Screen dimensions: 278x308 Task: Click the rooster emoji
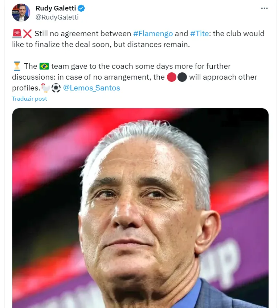click(x=45, y=88)
